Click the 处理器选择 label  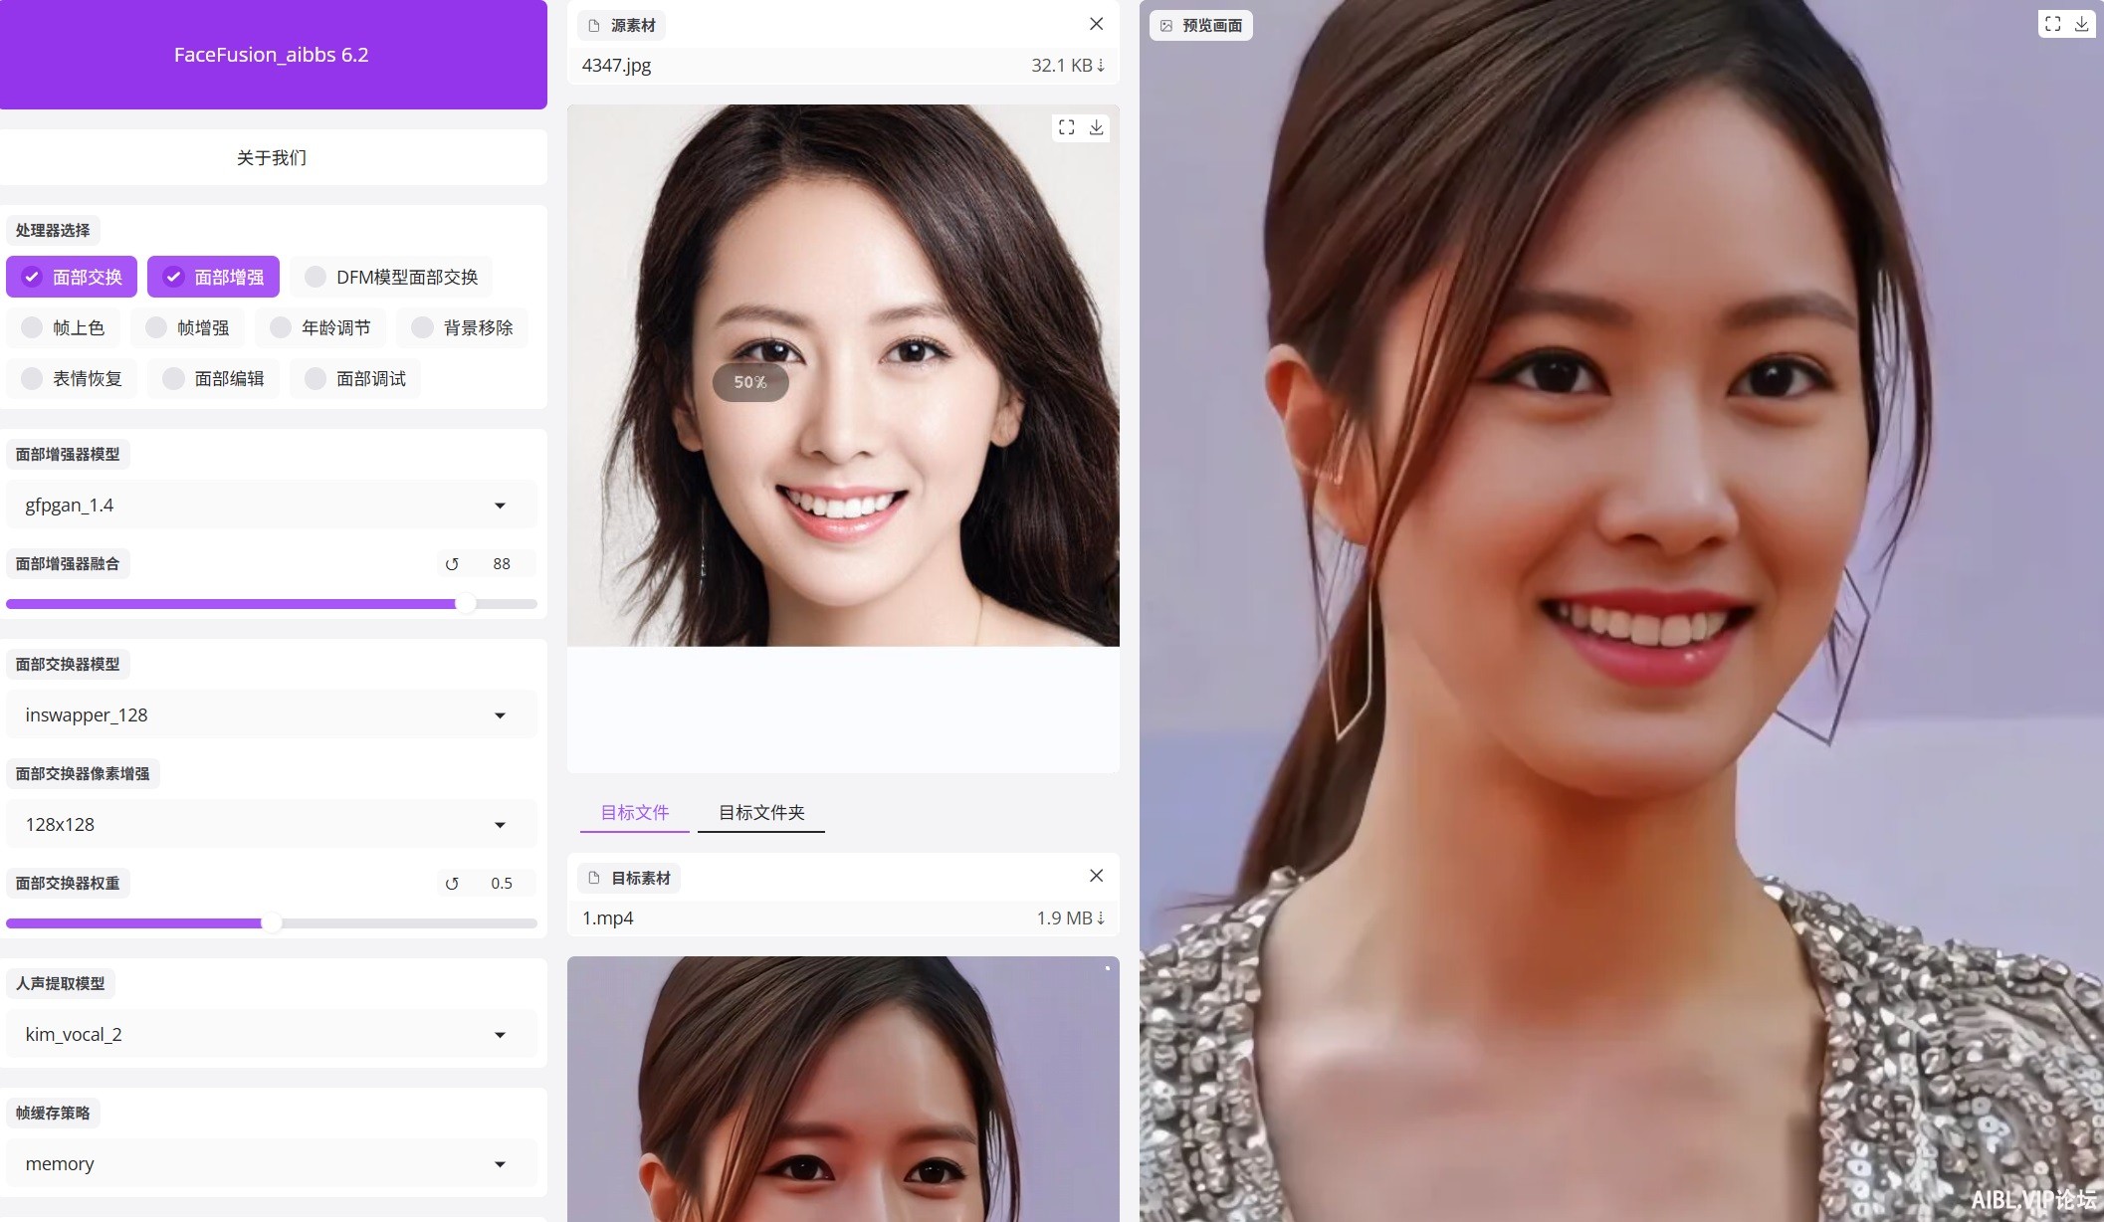pyautogui.click(x=53, y=231)
